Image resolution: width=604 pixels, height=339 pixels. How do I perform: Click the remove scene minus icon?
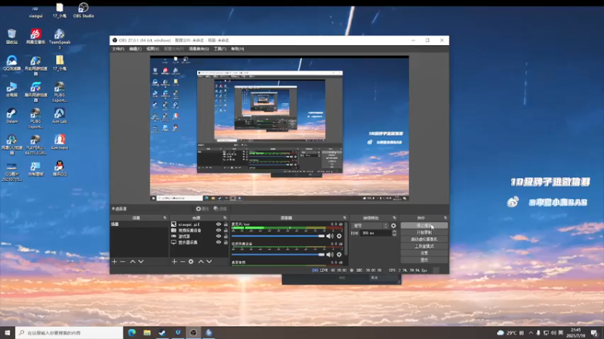pos(122,261)
